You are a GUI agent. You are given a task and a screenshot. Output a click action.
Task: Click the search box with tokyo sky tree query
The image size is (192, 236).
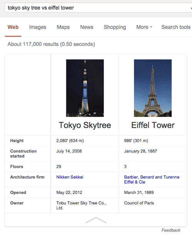98,8
